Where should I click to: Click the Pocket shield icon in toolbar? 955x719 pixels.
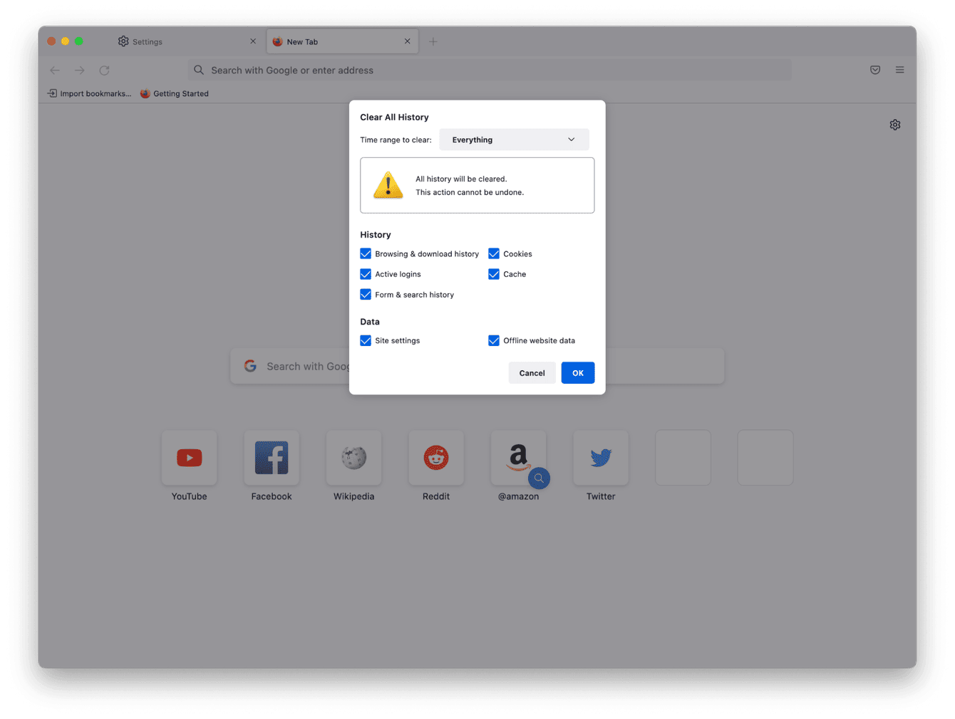[x=875, y=70]
